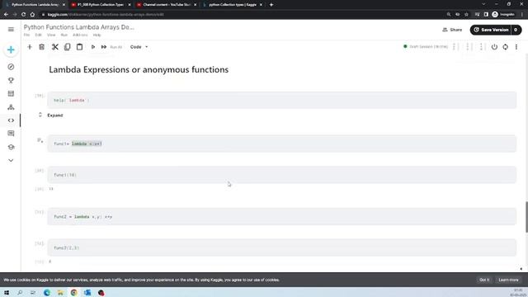Open the Datasets table icon in sidebar
The image size is (528, 297).
(x=11, y=93)
